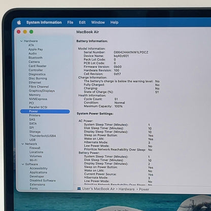Collapse the Hardware section
The width and height of the screenshot is (211, 211).
click(21, 41)
